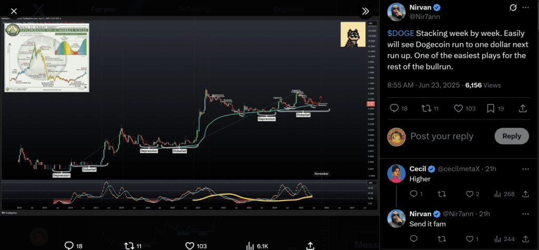Switch to the dimmed Following tab
This screenshot has height=250, width=539.
point(195,9)
